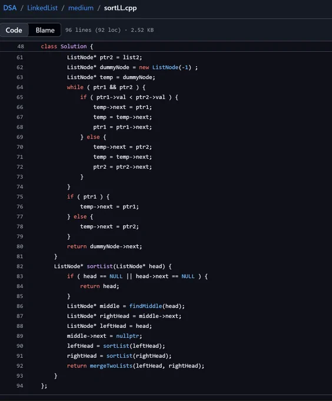
Task: Click the sortLL.cpp file name
Action: pos(120,8)
